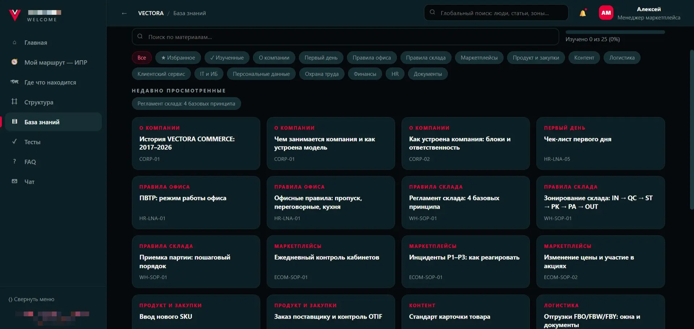Click the Структура icon in sidebar
The image size is (694, 329).
pyautogui.click(x=14, y=102)
